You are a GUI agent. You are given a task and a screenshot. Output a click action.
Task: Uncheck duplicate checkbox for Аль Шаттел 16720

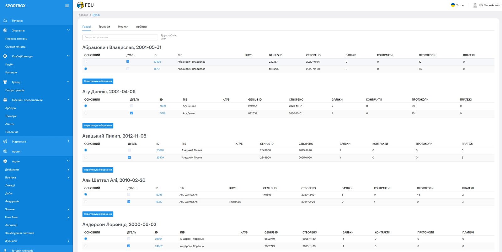click(129, 202)
